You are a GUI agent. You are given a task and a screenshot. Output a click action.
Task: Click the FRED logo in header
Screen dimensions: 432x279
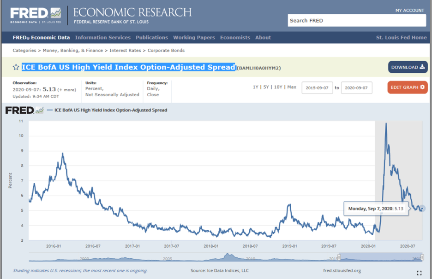click(x=36, y=16)
